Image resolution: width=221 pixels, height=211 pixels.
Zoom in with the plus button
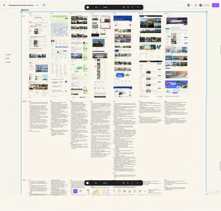[x=212, y=192]
